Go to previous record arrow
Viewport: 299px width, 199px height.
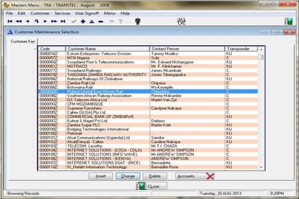tap(27, 21)
